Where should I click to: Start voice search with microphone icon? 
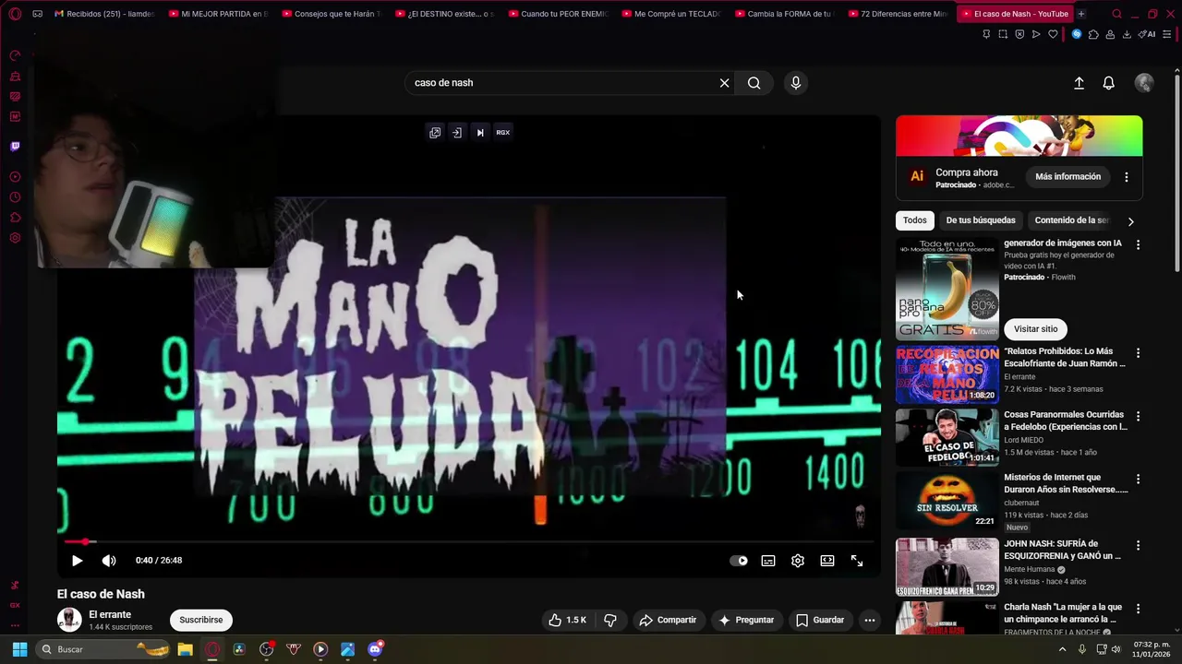tap(796, 83)
